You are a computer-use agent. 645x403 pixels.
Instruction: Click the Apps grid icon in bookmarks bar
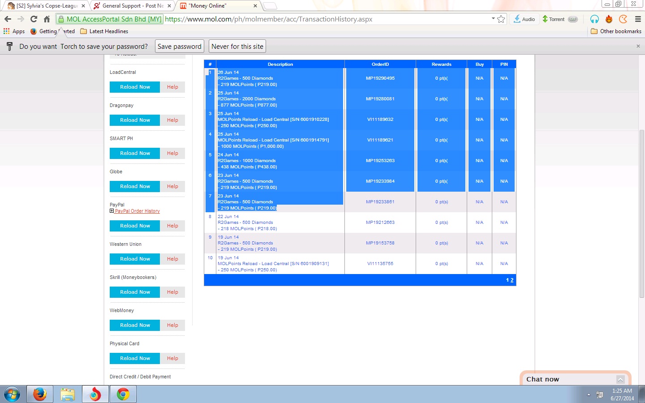pos(6,31)
